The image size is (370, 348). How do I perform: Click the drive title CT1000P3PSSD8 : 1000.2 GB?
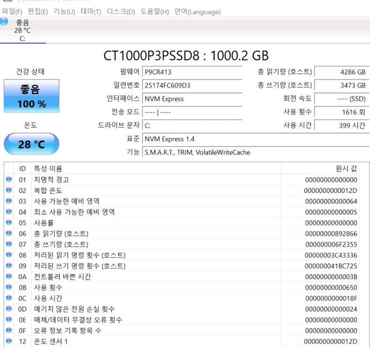coord(186,56)
